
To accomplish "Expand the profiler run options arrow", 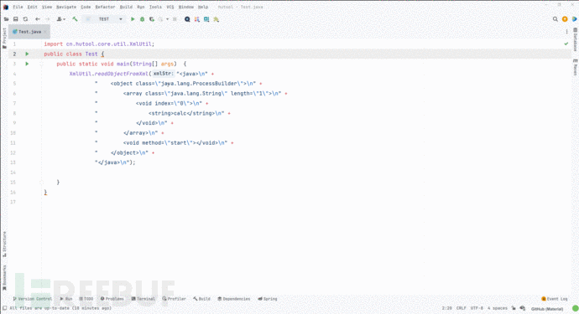I will click(x=167, y=19).
